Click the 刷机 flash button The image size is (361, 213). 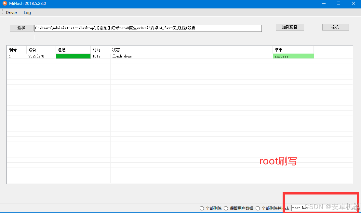coord(335,27)
